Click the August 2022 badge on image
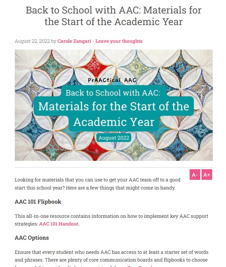Screen dimensions: 226x267 [114, 138]
